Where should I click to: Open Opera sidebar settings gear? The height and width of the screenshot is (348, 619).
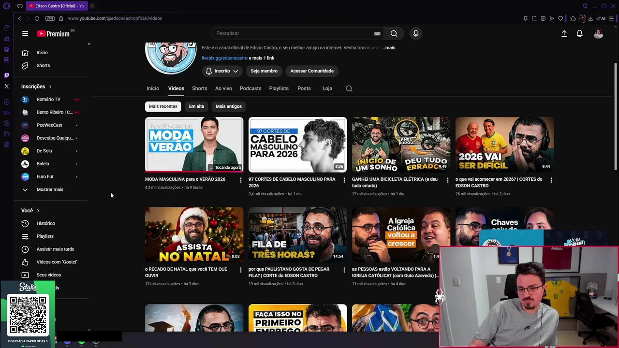coord(6,145)
